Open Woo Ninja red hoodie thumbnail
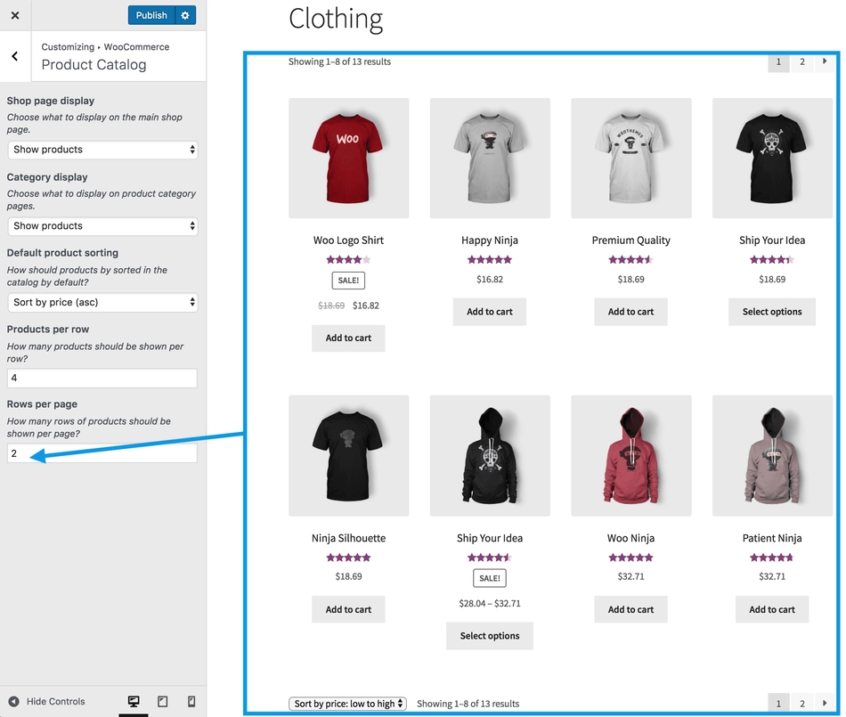Screen dimensions: 846x717 [x=631, y=456]
